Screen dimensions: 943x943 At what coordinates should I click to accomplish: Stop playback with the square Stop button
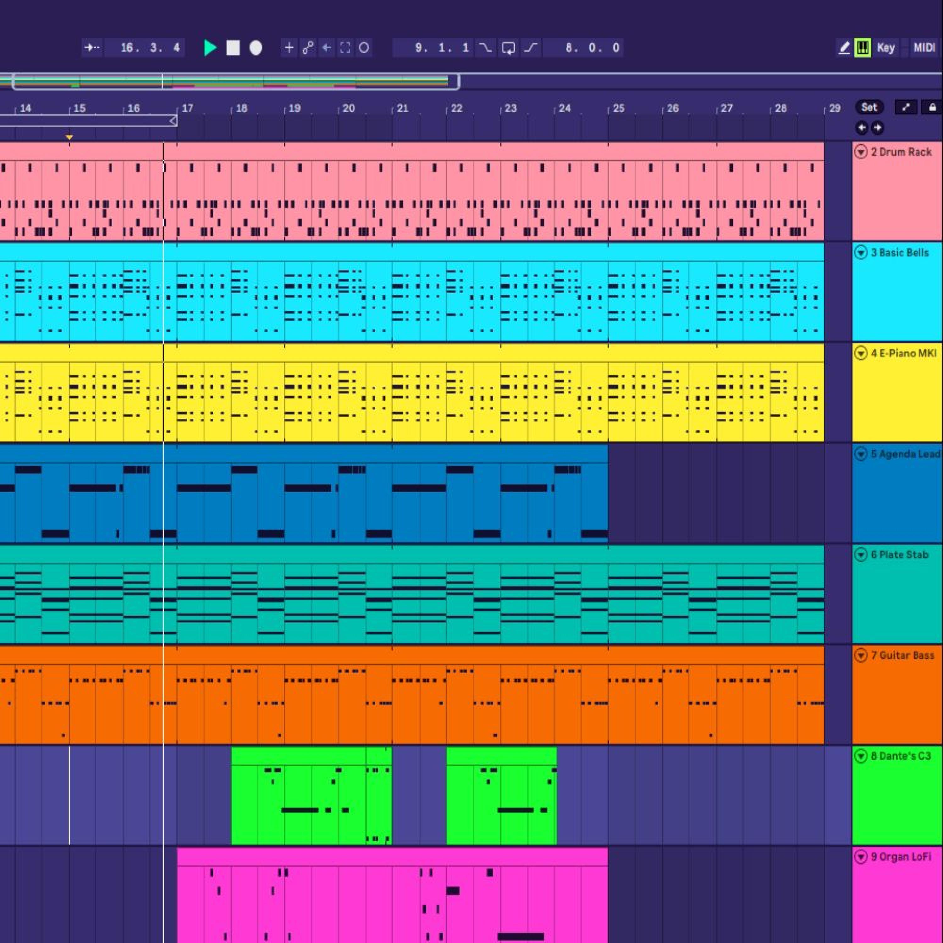click(233, 47)
